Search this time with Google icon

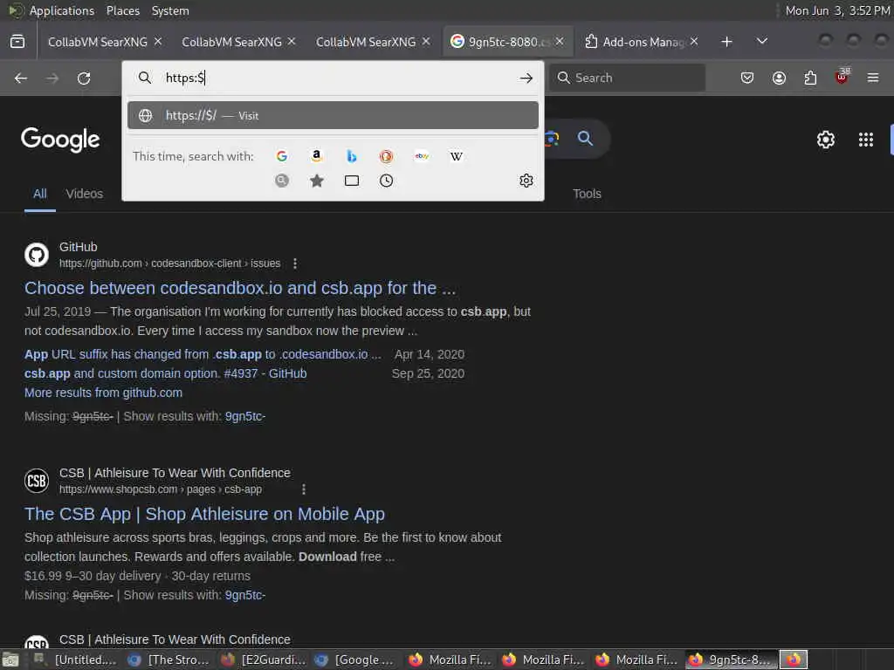[x=282, y=156]
